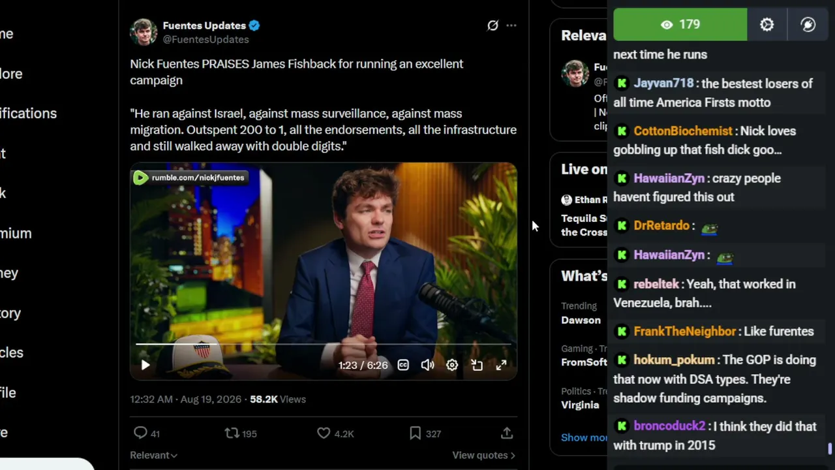835x470 pixels.
Task: Click the hokum_pokum username in chat
Action: [674, 360]
